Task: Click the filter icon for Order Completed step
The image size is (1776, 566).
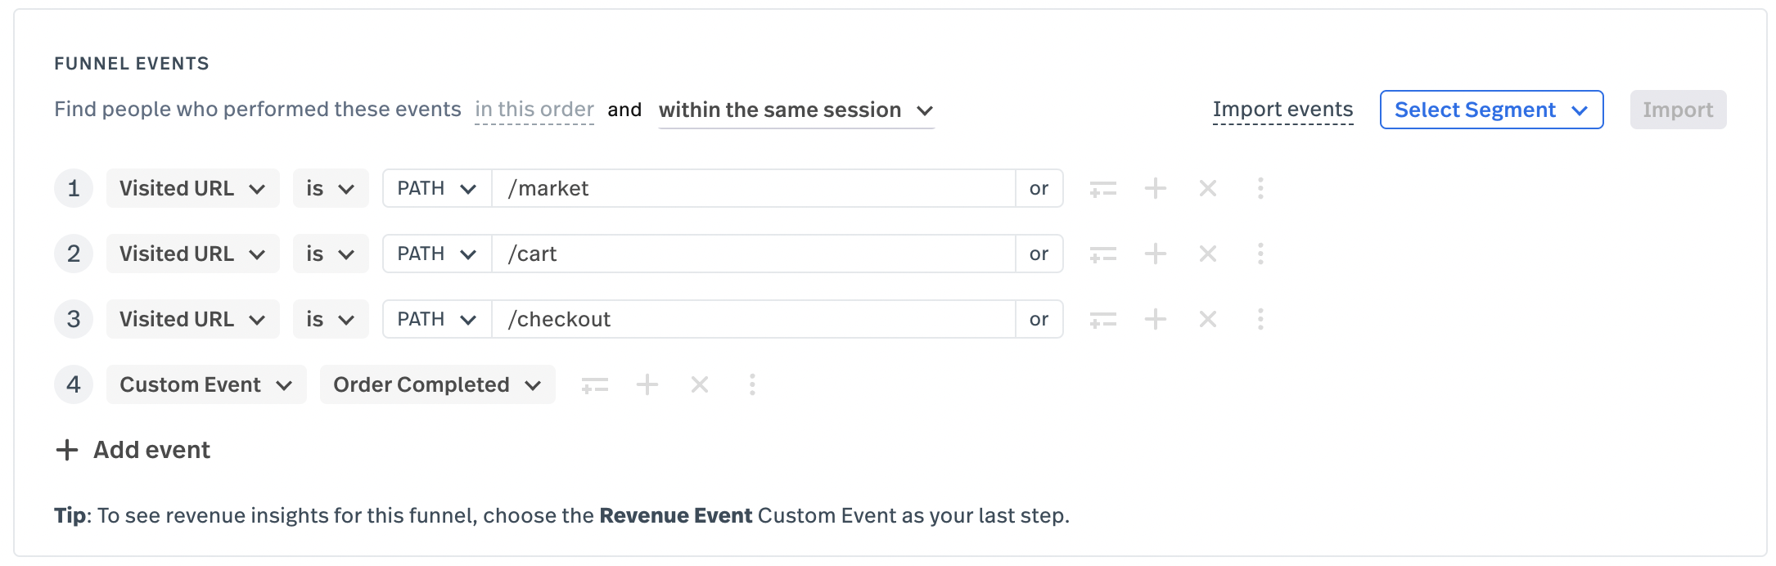Action: coord(595,385)
